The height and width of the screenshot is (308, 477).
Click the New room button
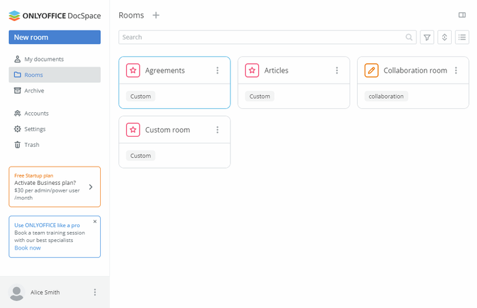pyautogui.click(x=55, y=37)
